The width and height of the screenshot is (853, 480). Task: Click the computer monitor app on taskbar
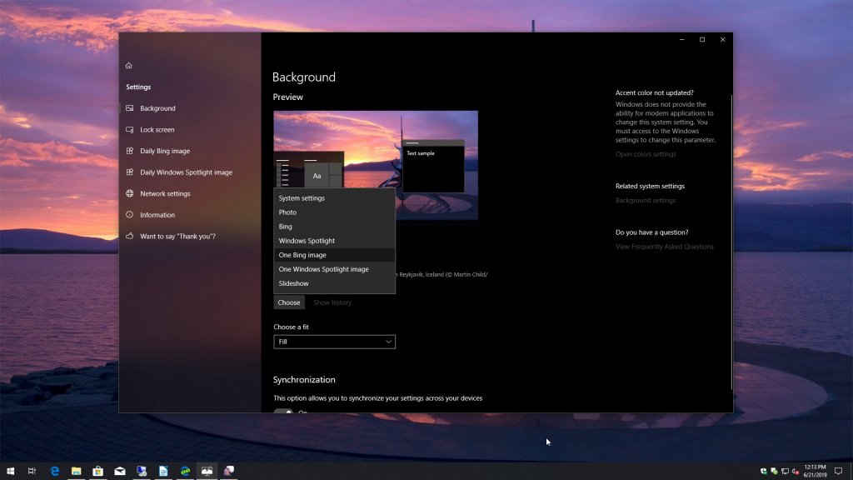[x=142, y=471]
